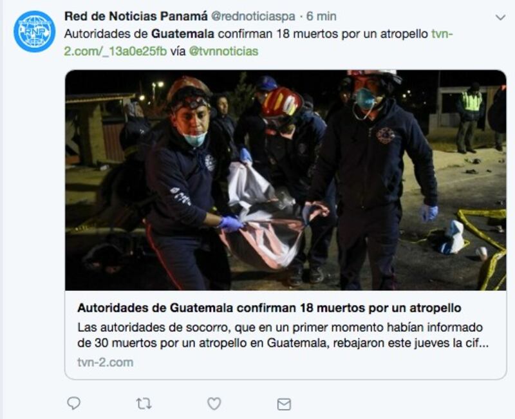The width and height of the screenshot is (515, 419).
Task: Open the 6 min timestamp link
Action: 321,16
